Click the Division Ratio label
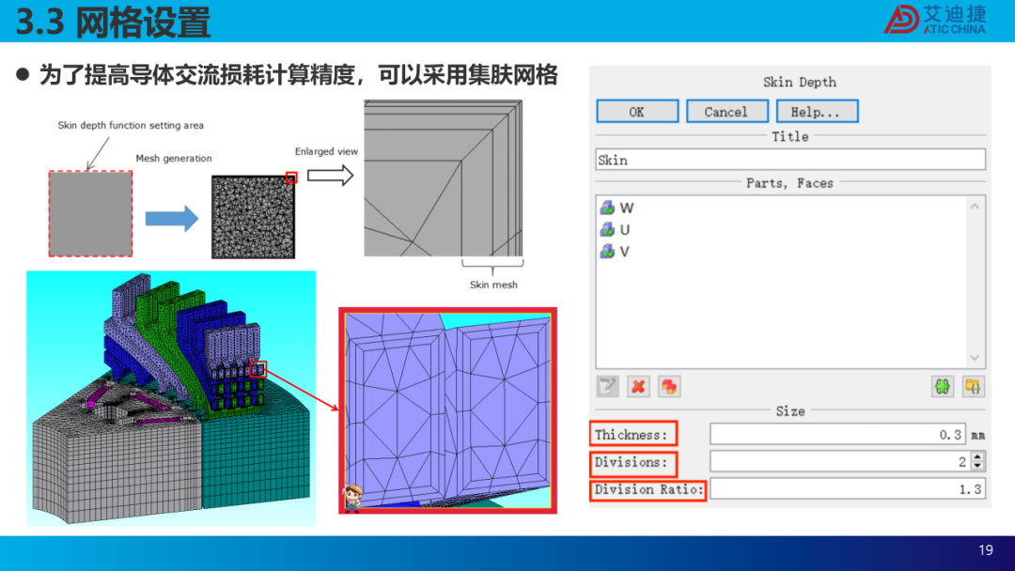Screen dimensions: 1015x571 [x=648, y=489]
